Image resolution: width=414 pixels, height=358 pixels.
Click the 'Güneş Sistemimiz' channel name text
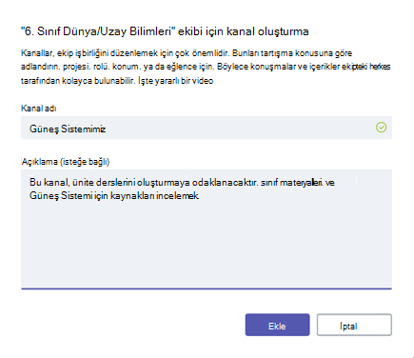point(68,129)
